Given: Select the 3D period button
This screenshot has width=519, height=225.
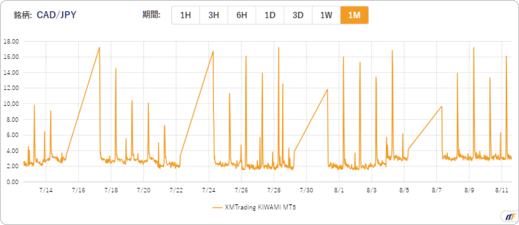Looking at the screenshot, I should [298, 16].
